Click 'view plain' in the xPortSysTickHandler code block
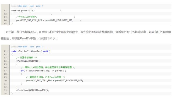175x97 pixels. click(23, 47)
